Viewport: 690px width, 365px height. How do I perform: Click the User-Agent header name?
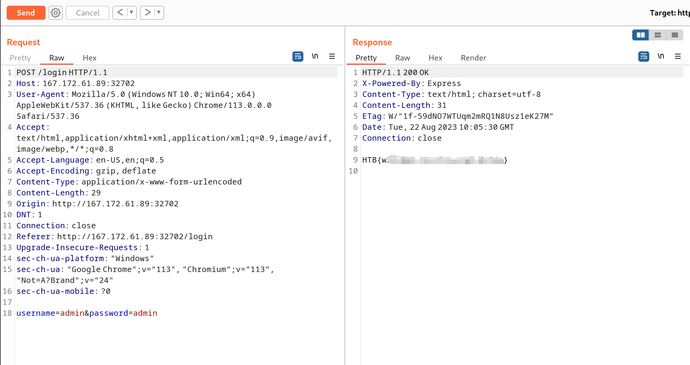(41, 94)
